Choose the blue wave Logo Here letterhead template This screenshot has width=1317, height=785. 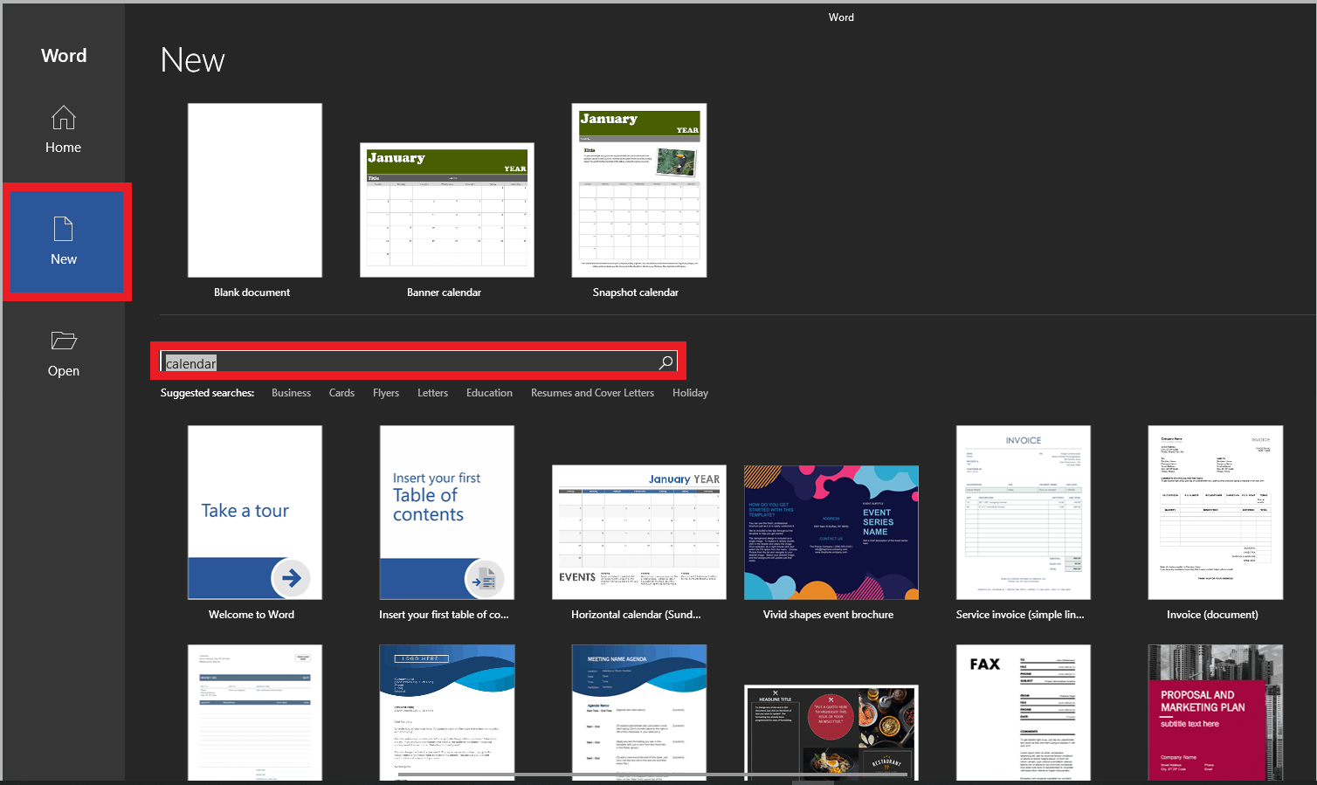[447, 713]
